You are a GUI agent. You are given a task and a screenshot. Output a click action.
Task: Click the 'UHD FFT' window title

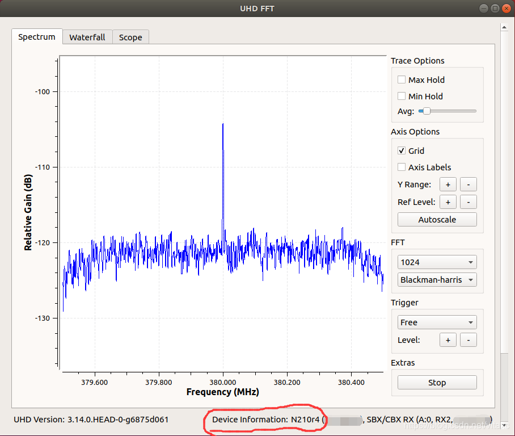pos(257,9)
